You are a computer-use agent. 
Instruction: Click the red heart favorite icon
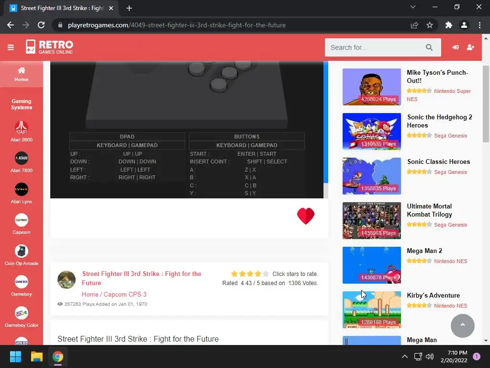(x=306, y=216)
